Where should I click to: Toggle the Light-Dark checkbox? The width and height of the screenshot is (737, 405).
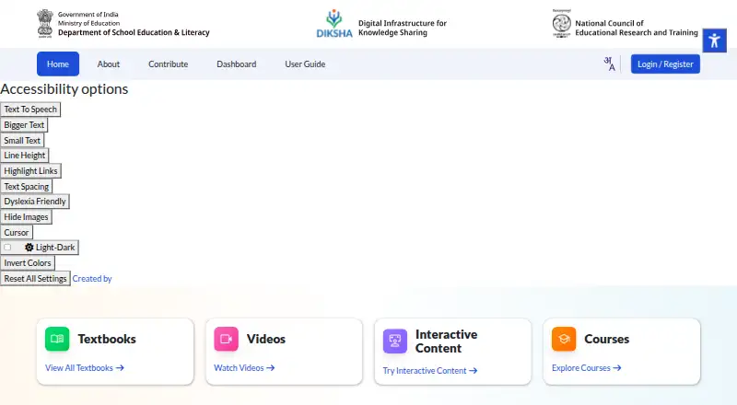7,247
